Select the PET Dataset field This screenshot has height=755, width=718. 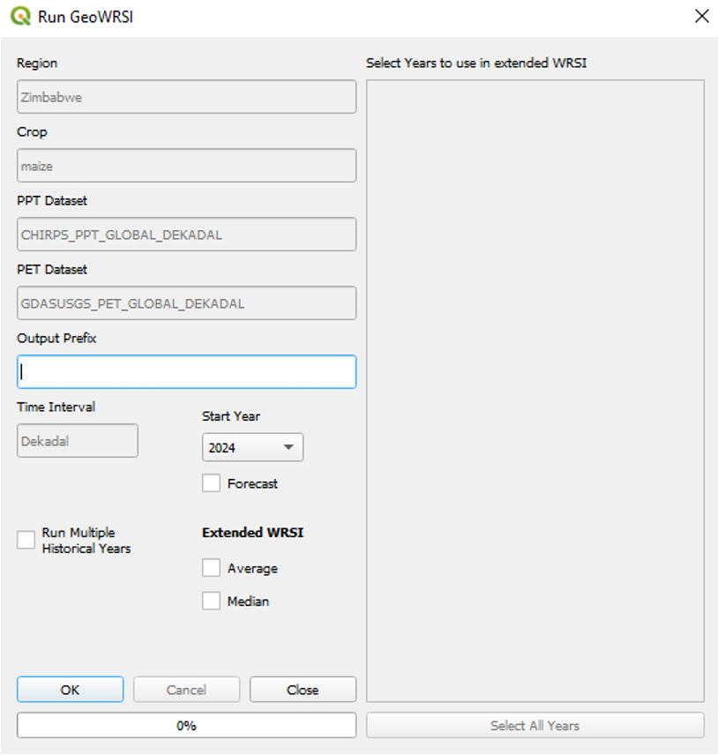pyautogui.click(x=186, y=303)
